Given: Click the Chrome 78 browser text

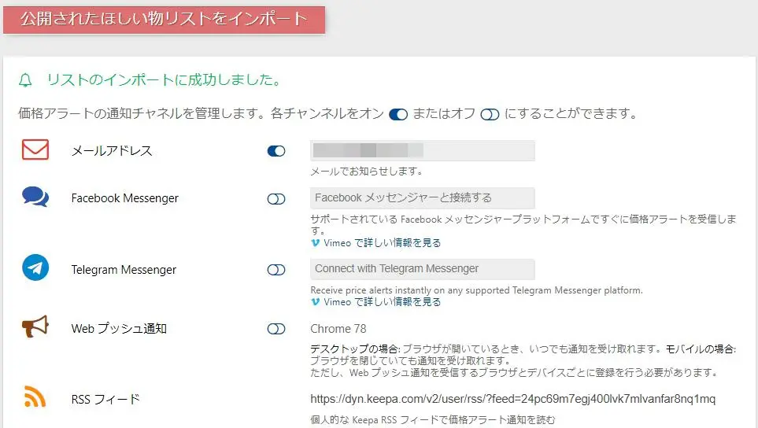Looking at the screenshot, I should [x=338, y=329].
